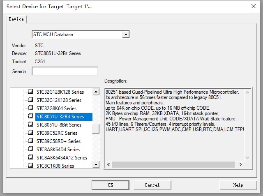Select STC32G128K128 Series in device tree
The image size is (263, 196).
coord(60,92)
